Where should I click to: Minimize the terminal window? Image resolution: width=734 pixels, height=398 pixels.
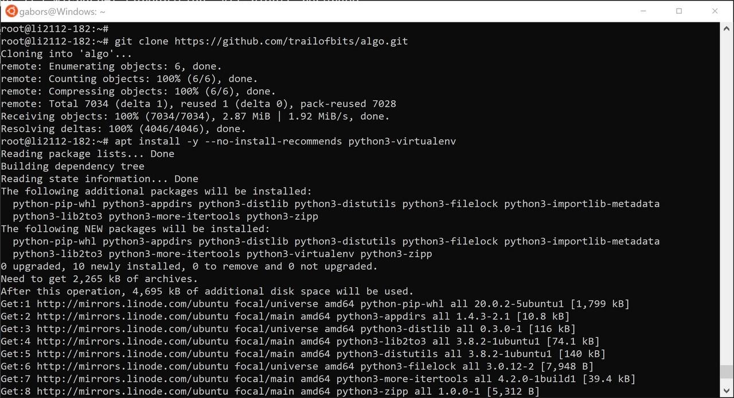click(x=644, y=11)
